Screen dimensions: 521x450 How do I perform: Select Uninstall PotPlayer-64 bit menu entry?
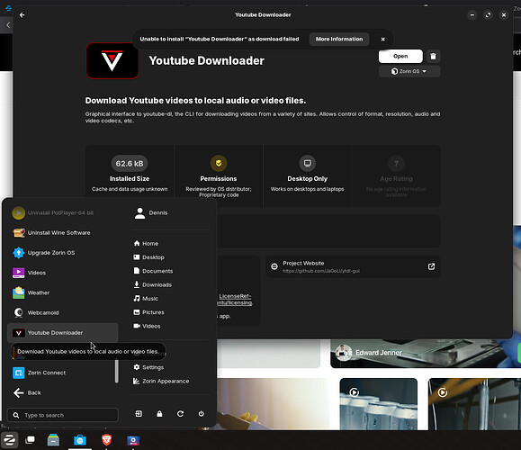[x=62, y=212]
